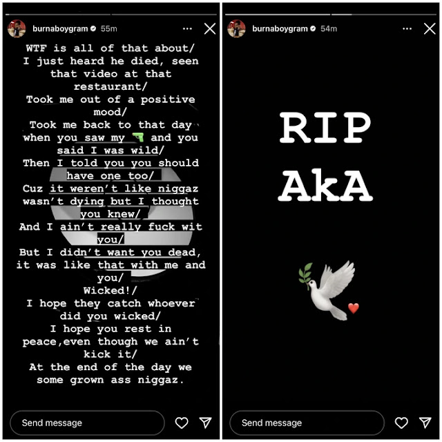Screen dimensions: 442x442
Task: Click Send message field on right story
Action: [307, 423]
